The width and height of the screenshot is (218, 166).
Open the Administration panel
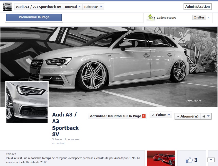coord(197,7)
